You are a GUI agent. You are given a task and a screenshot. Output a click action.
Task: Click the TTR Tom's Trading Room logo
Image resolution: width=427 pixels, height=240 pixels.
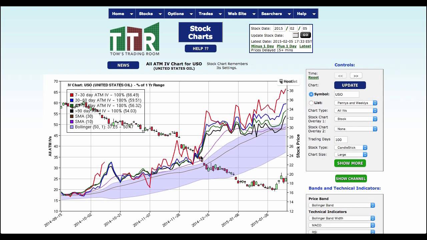coord(135,39)
